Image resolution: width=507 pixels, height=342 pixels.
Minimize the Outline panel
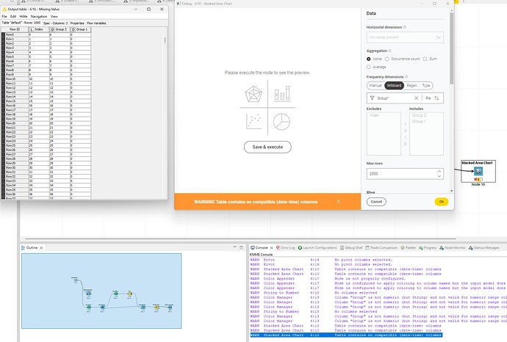click(234, 247)
